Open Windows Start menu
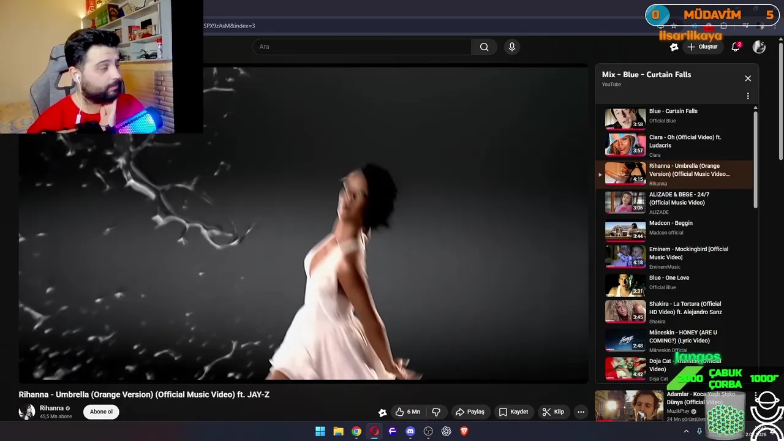This screenshot has height=441, width=784. [x=320, y=431]
